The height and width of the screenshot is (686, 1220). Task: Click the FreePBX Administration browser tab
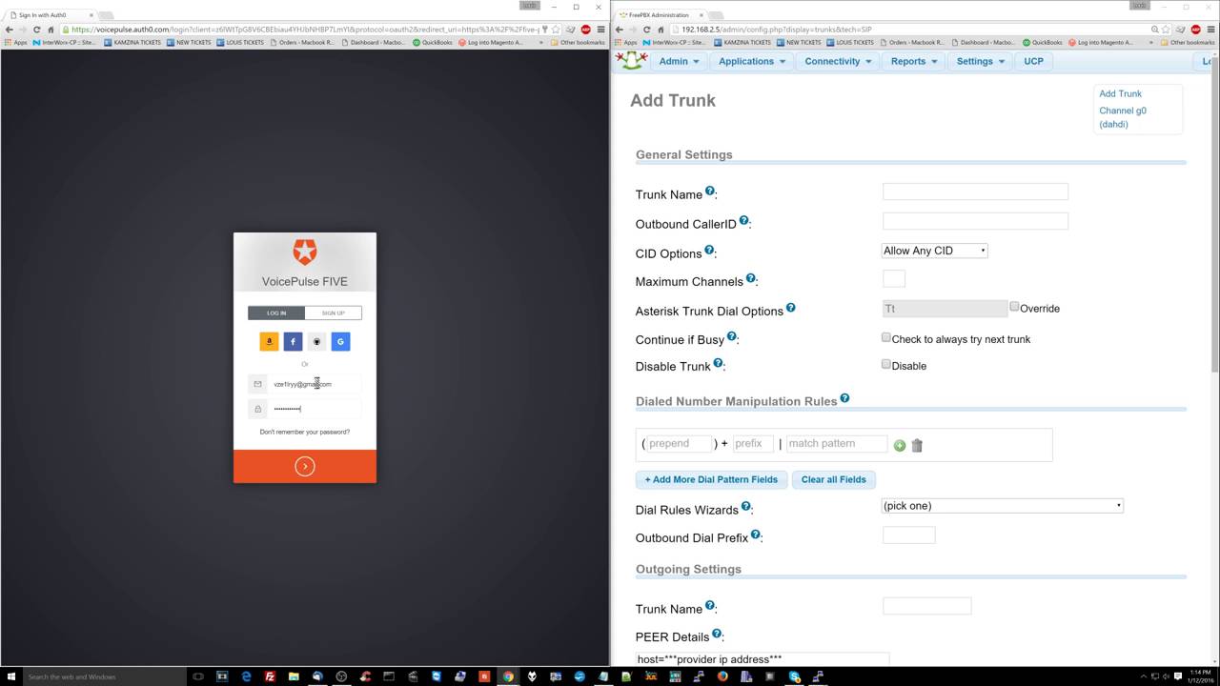point(658,15)
